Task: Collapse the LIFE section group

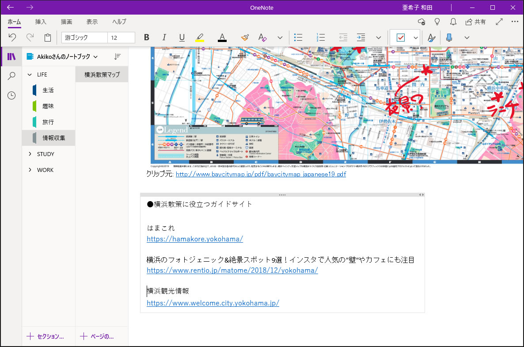Action: click(x=30, y=74)
